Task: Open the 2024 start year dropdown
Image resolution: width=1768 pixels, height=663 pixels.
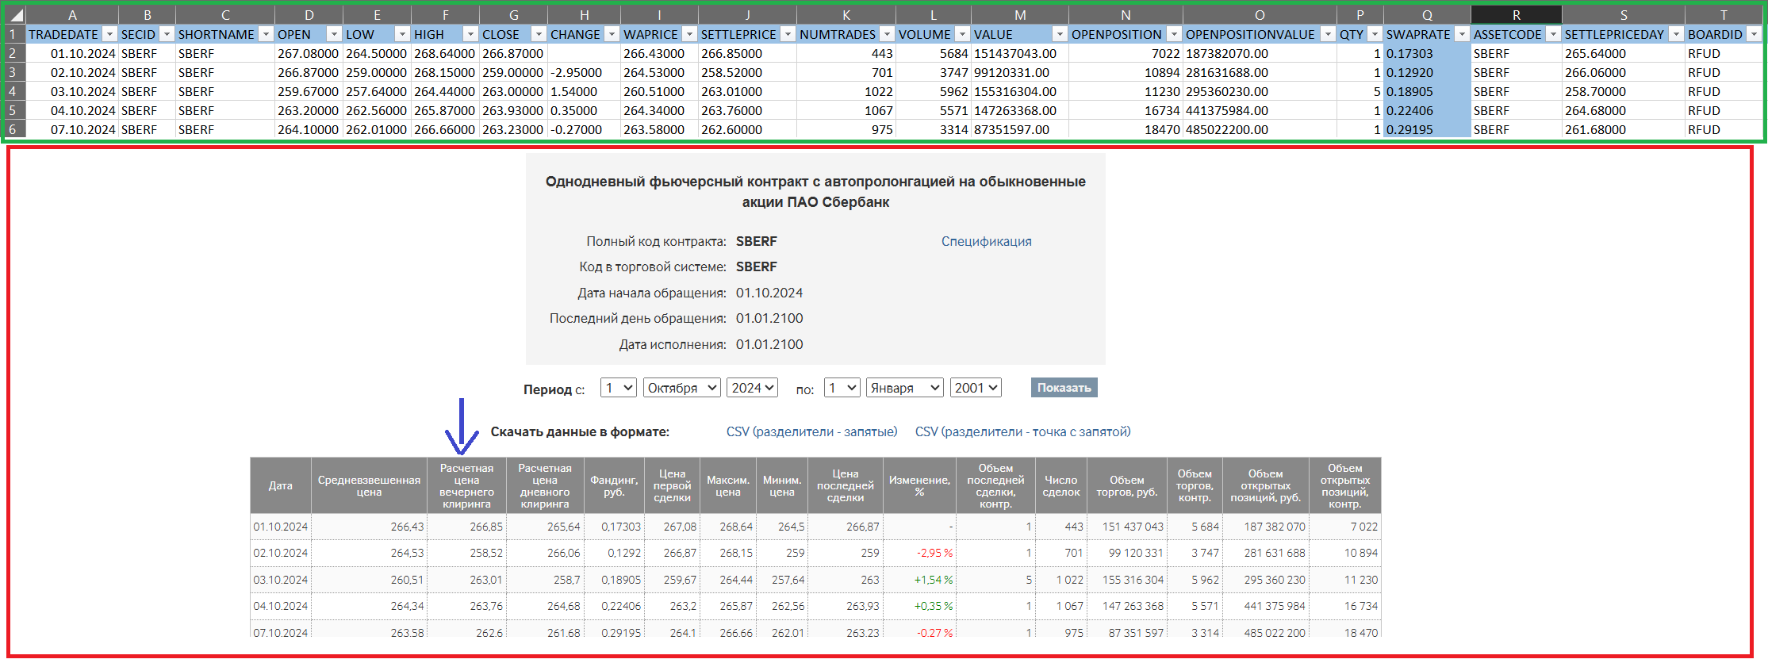Action: click(x=752, y=388)
